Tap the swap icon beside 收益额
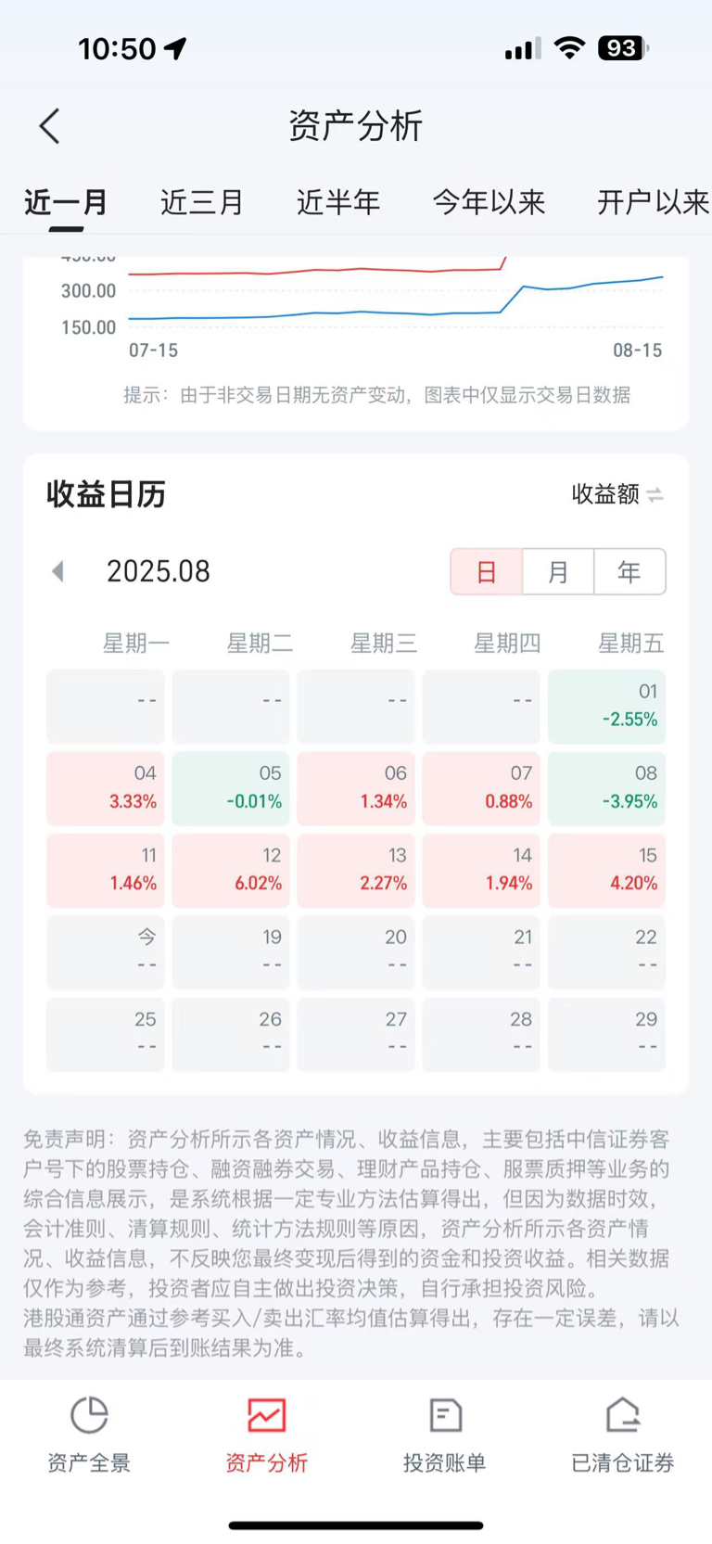This screenshot has height=1544, width=712. (x=655, y=495)
